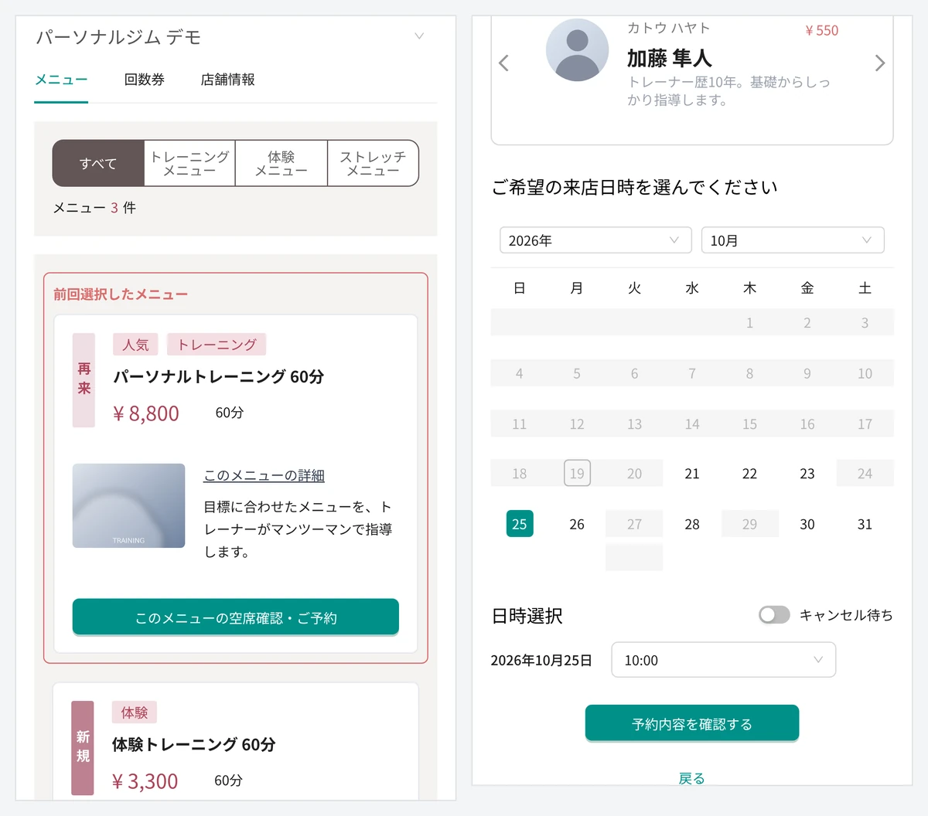Filter by ストレッチメニュー
The image size is (928, 816).
click(373, 163)
